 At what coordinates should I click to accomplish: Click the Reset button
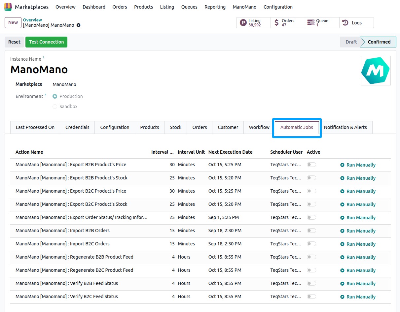tap(14, 42)
